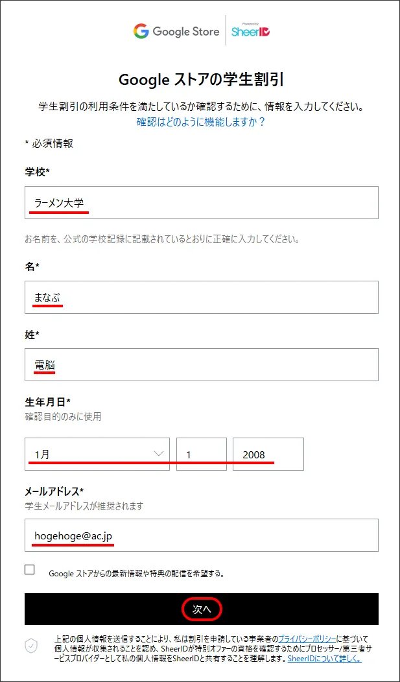The image size is (400, 682).
Task: Click the 生年月日* field label
Action: 47,403
